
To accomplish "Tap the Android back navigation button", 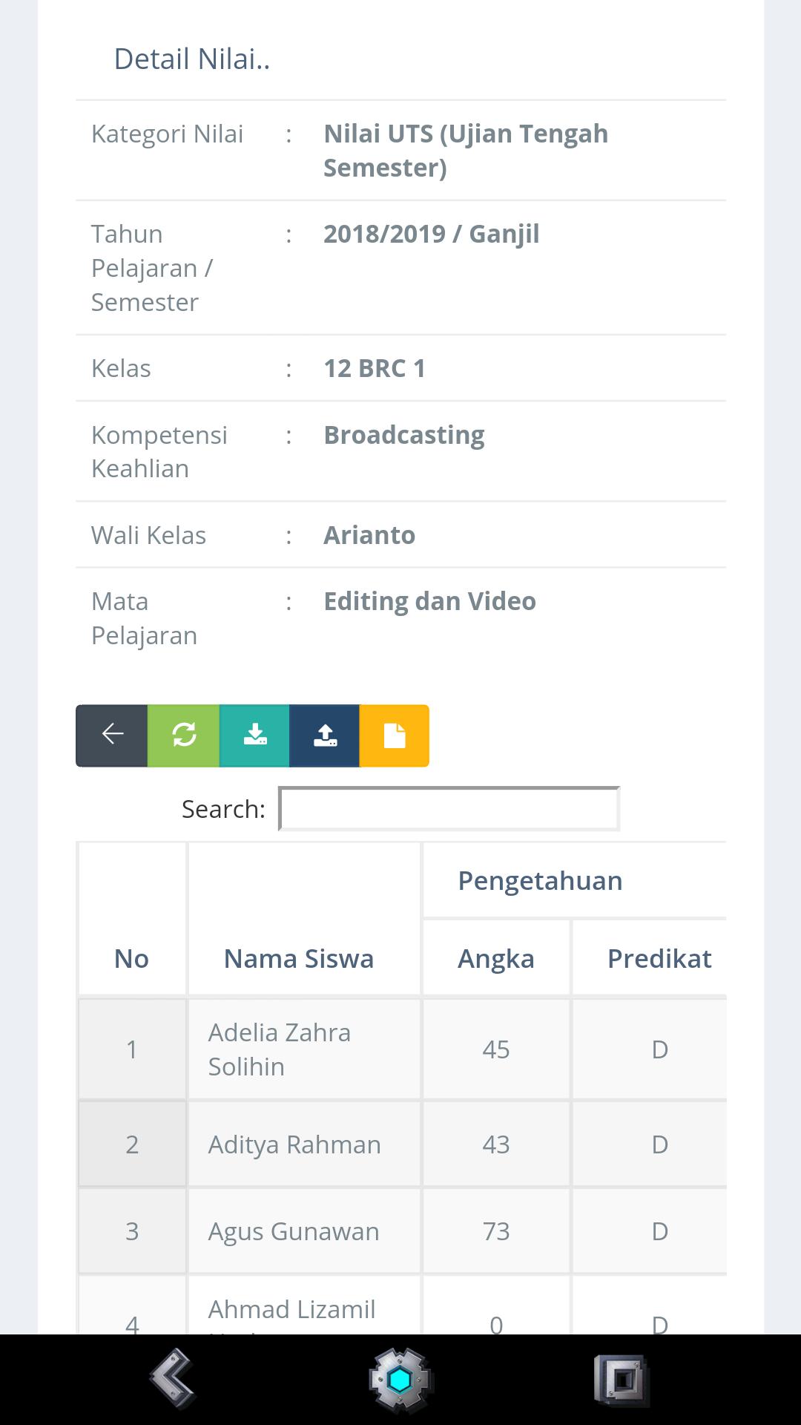I will 172,1379.
